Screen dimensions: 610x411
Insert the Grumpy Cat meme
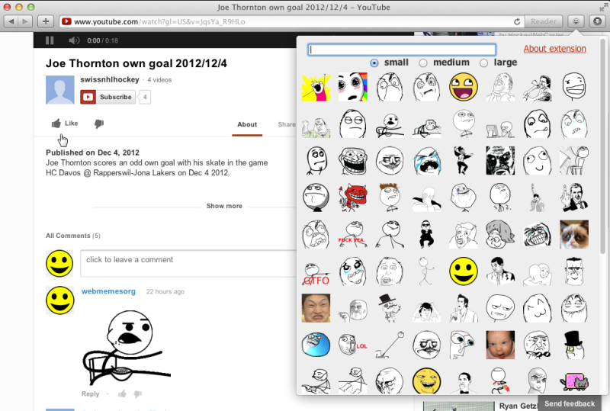point(574,234)
